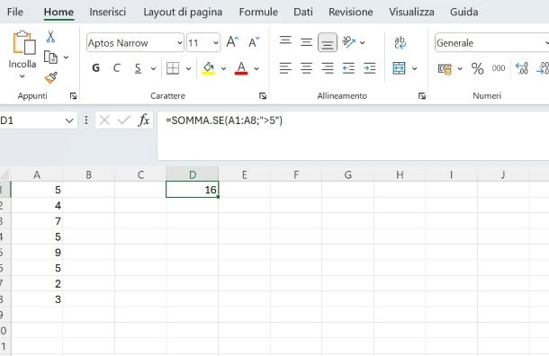Open Carattere font dialog launcher
549x356 pixels.
point(263,96)
